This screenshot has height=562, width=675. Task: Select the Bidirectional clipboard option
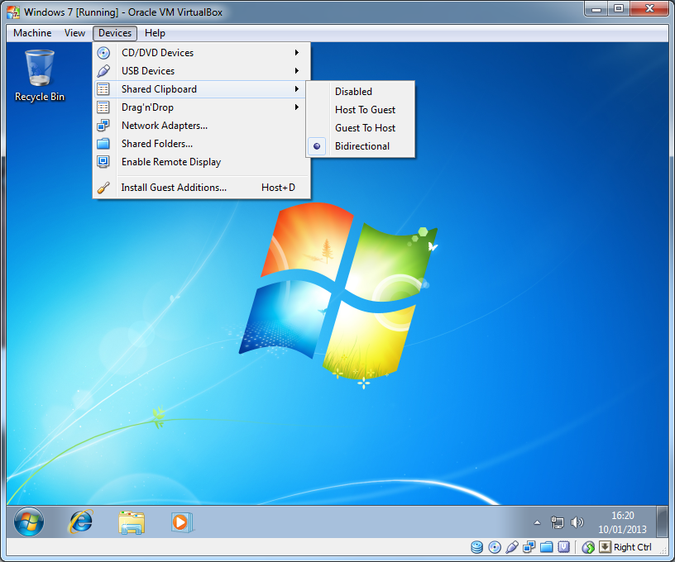tap(361, 146)
